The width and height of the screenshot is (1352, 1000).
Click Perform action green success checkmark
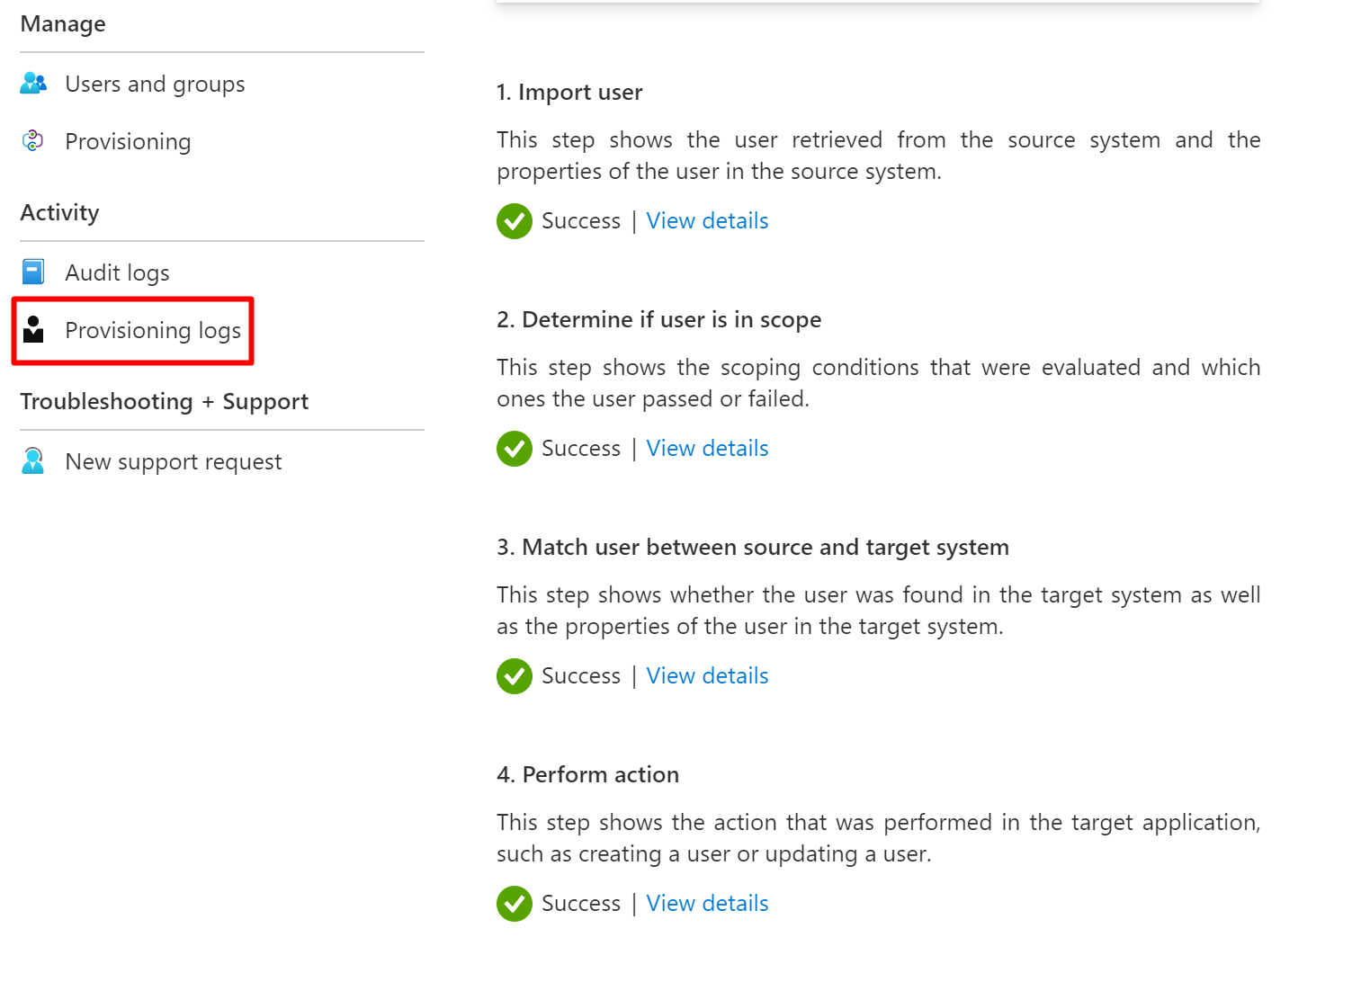tap(515, 904)
